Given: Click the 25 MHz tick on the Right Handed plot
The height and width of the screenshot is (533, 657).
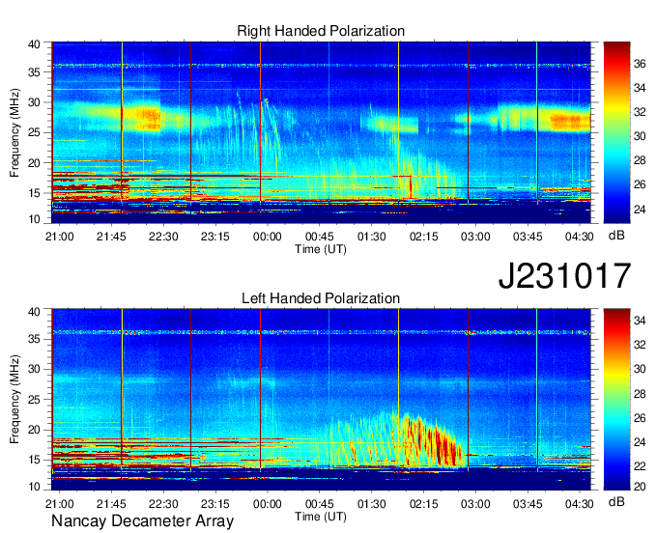Looking at the screenshot, I should (35, 132).
